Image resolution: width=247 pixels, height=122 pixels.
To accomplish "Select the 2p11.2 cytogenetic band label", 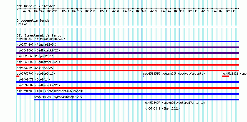I will [x=22, y=24].
